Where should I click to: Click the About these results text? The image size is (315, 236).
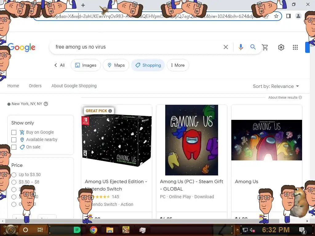[283, 97]
